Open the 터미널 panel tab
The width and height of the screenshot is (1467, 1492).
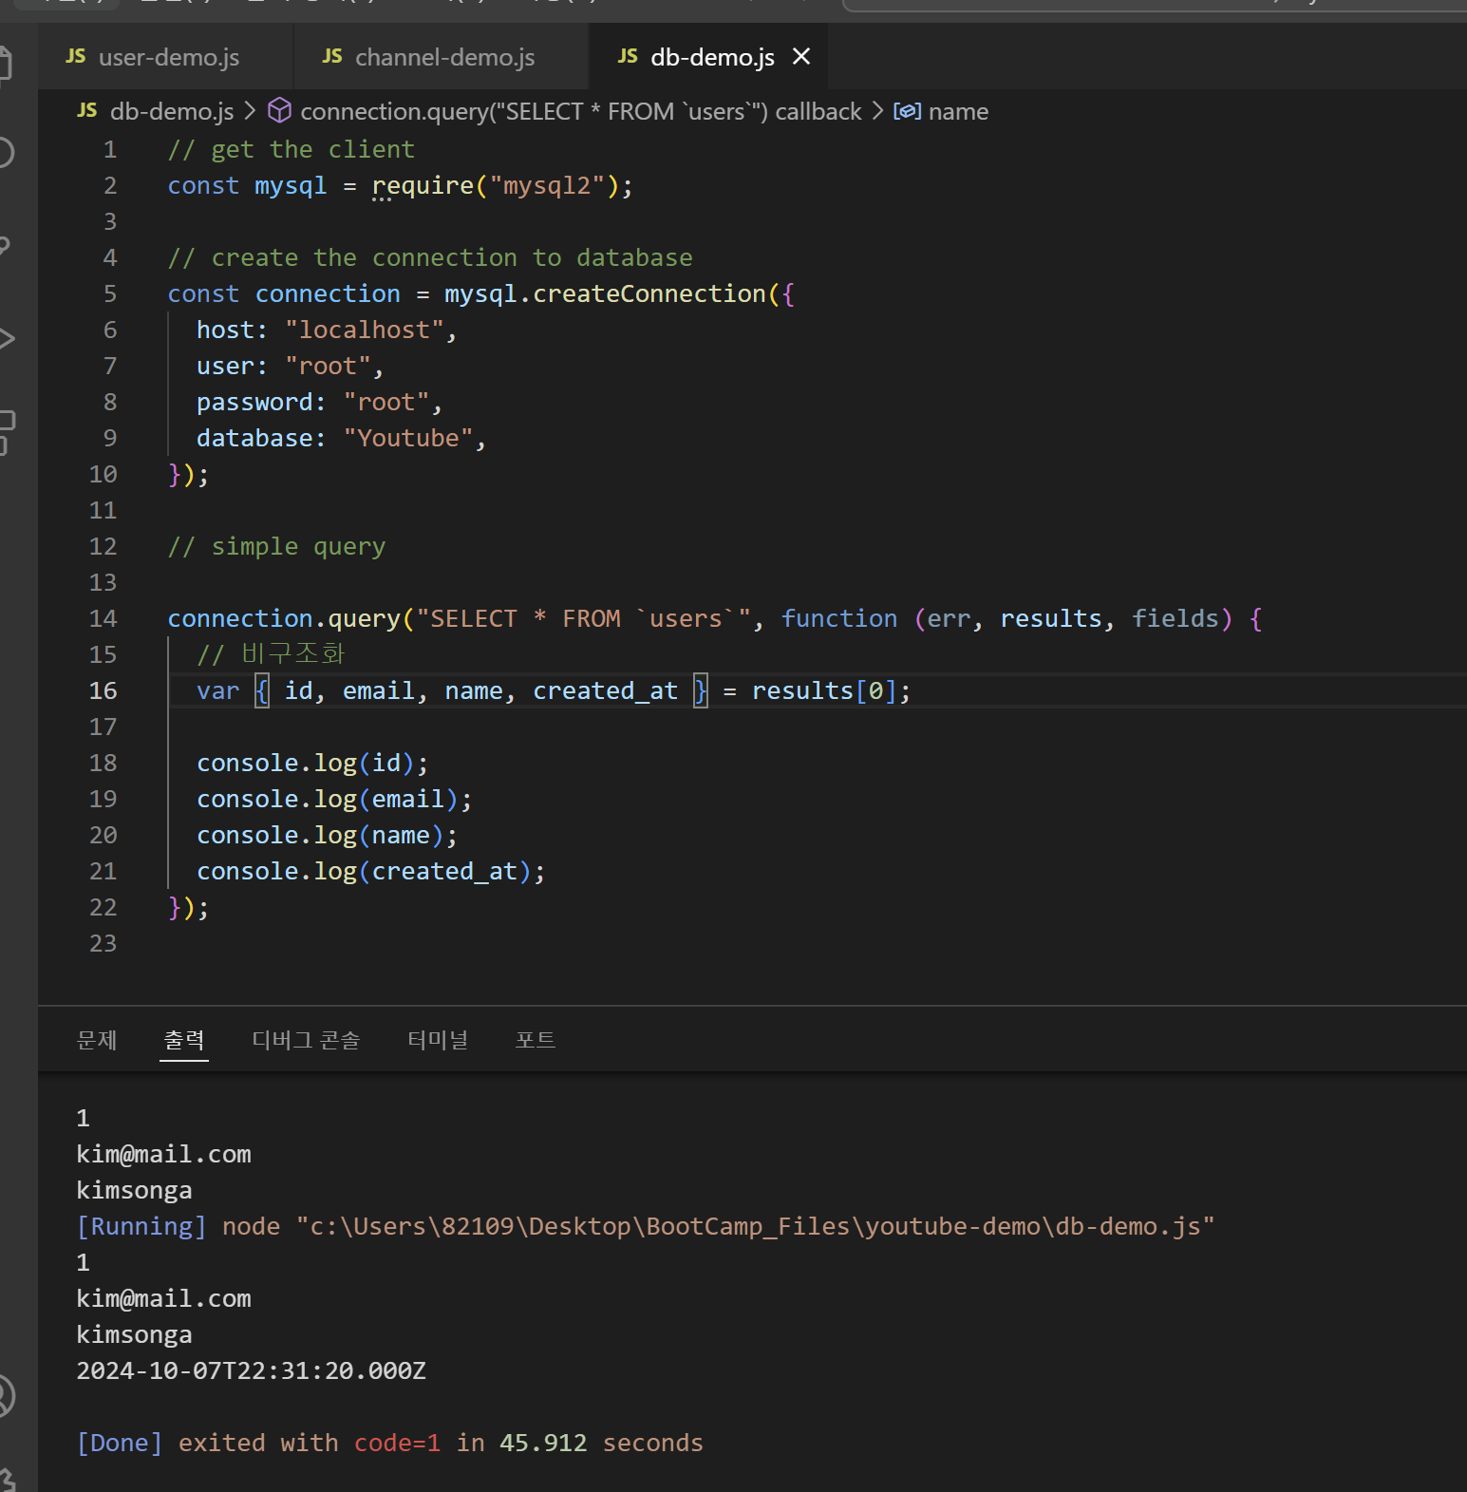(x=438, y=1040)
